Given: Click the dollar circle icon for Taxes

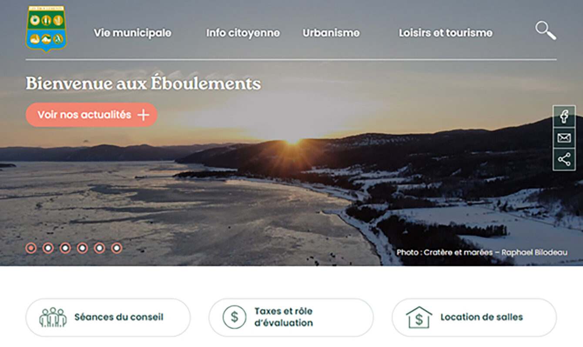Looking at the screenshot, I should pos(235,317).
